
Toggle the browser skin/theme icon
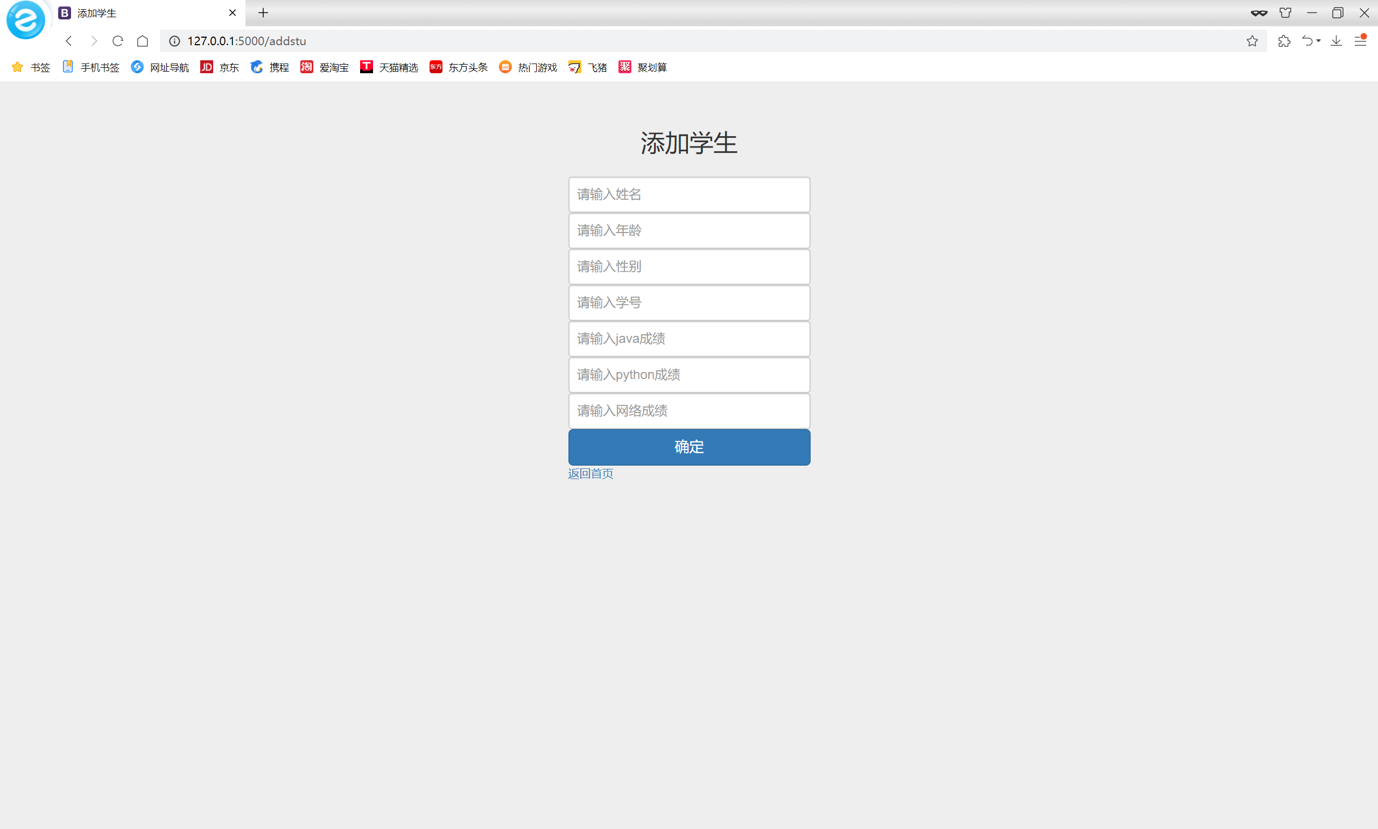coord(1286,12)
